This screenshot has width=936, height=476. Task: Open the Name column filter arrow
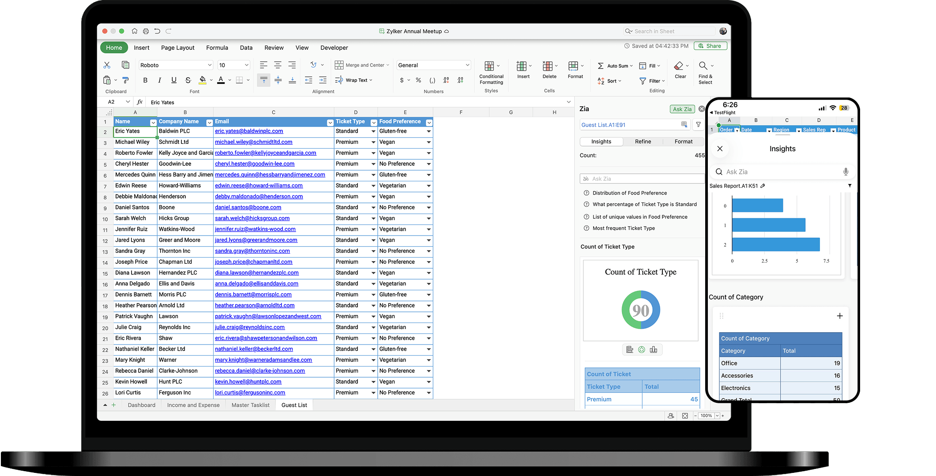153,122
